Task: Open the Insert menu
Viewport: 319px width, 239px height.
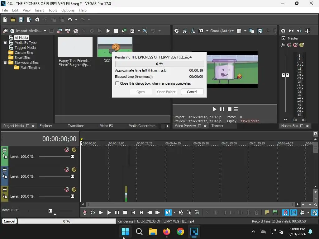Action: pyautogui.click(x=39, y=10)
